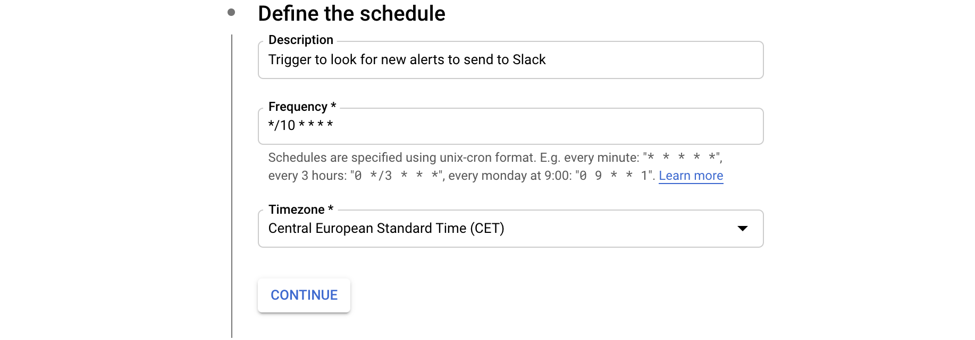Select the Central European Standard Time combo box

478,229
